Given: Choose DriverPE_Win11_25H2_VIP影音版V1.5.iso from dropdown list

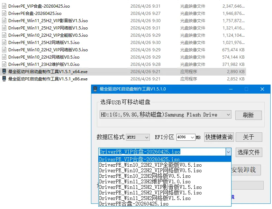Looking at the screenshot, I should pos(165,187).
